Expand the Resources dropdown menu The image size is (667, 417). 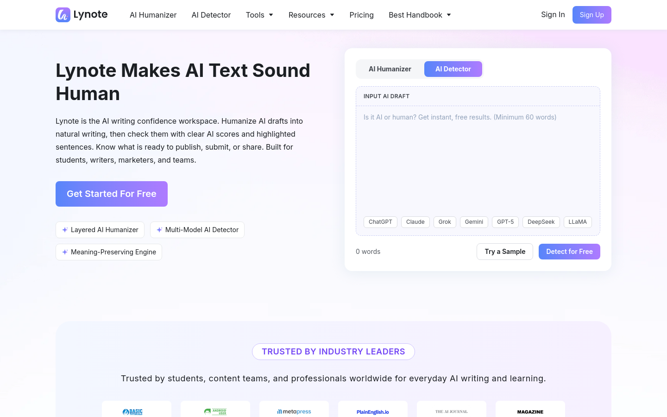pos(311,15)
